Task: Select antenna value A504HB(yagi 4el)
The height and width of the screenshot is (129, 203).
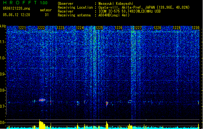Action: click(114, 15)
